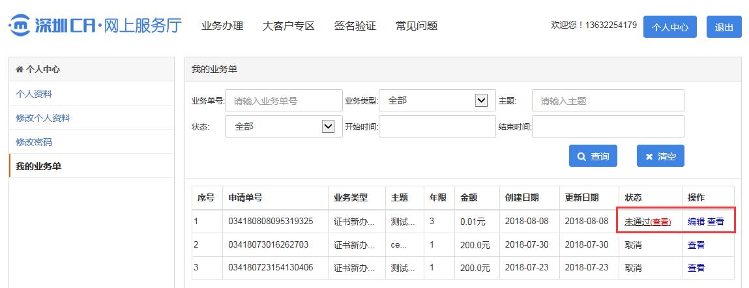This screenshot has width=749, height=288.
Task: Click 查看 link in row 3
Action: click(x=696, y=268)
